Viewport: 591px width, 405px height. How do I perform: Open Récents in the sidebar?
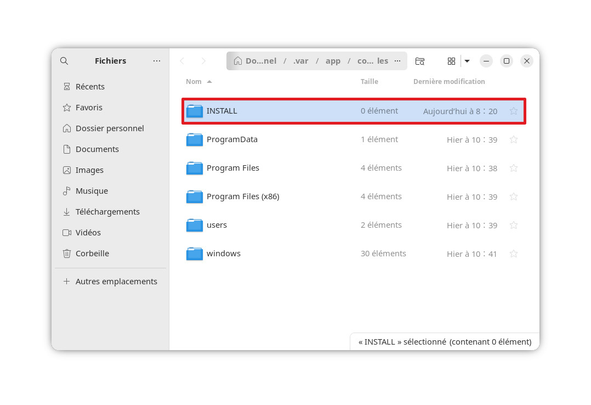(90, 87)
